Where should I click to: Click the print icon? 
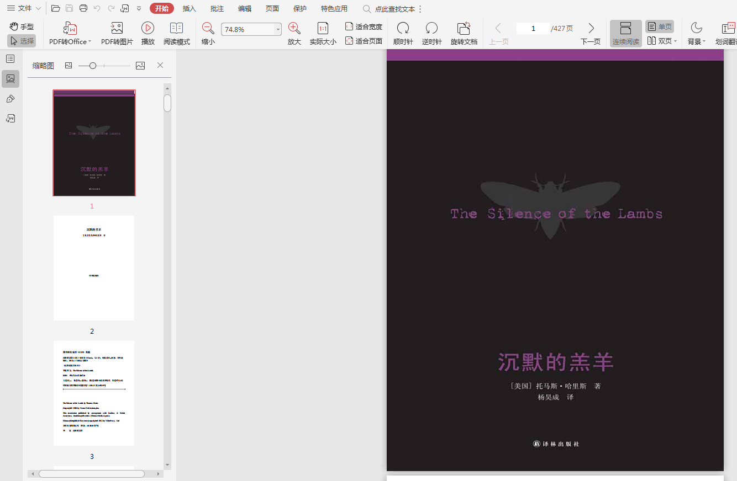83,8
